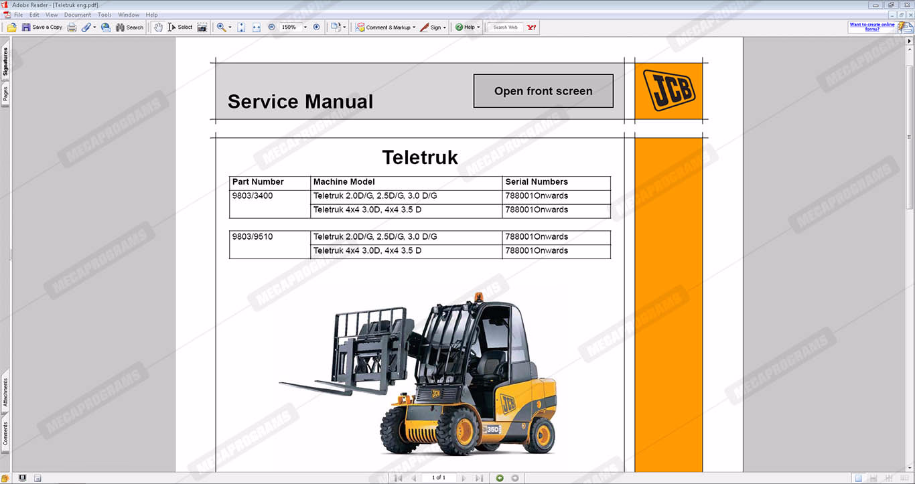Screen dimensions: 915x484
Task: Click the grey Next View button
Action: coord(514,478)
